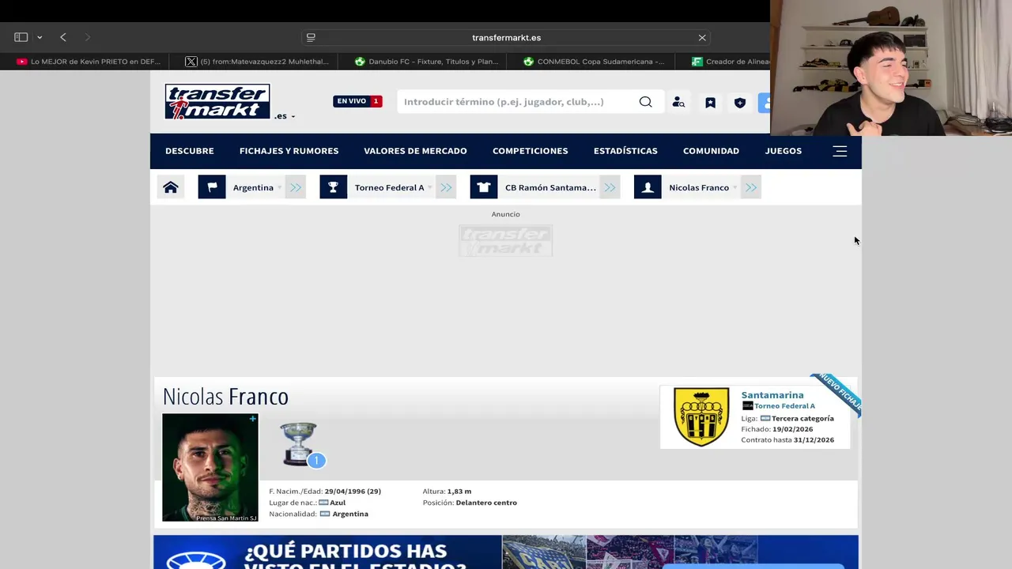The width and height of the screenshot is (1012, 569).
Task: Stop loading with the address bar X
Action: point(702,37)
